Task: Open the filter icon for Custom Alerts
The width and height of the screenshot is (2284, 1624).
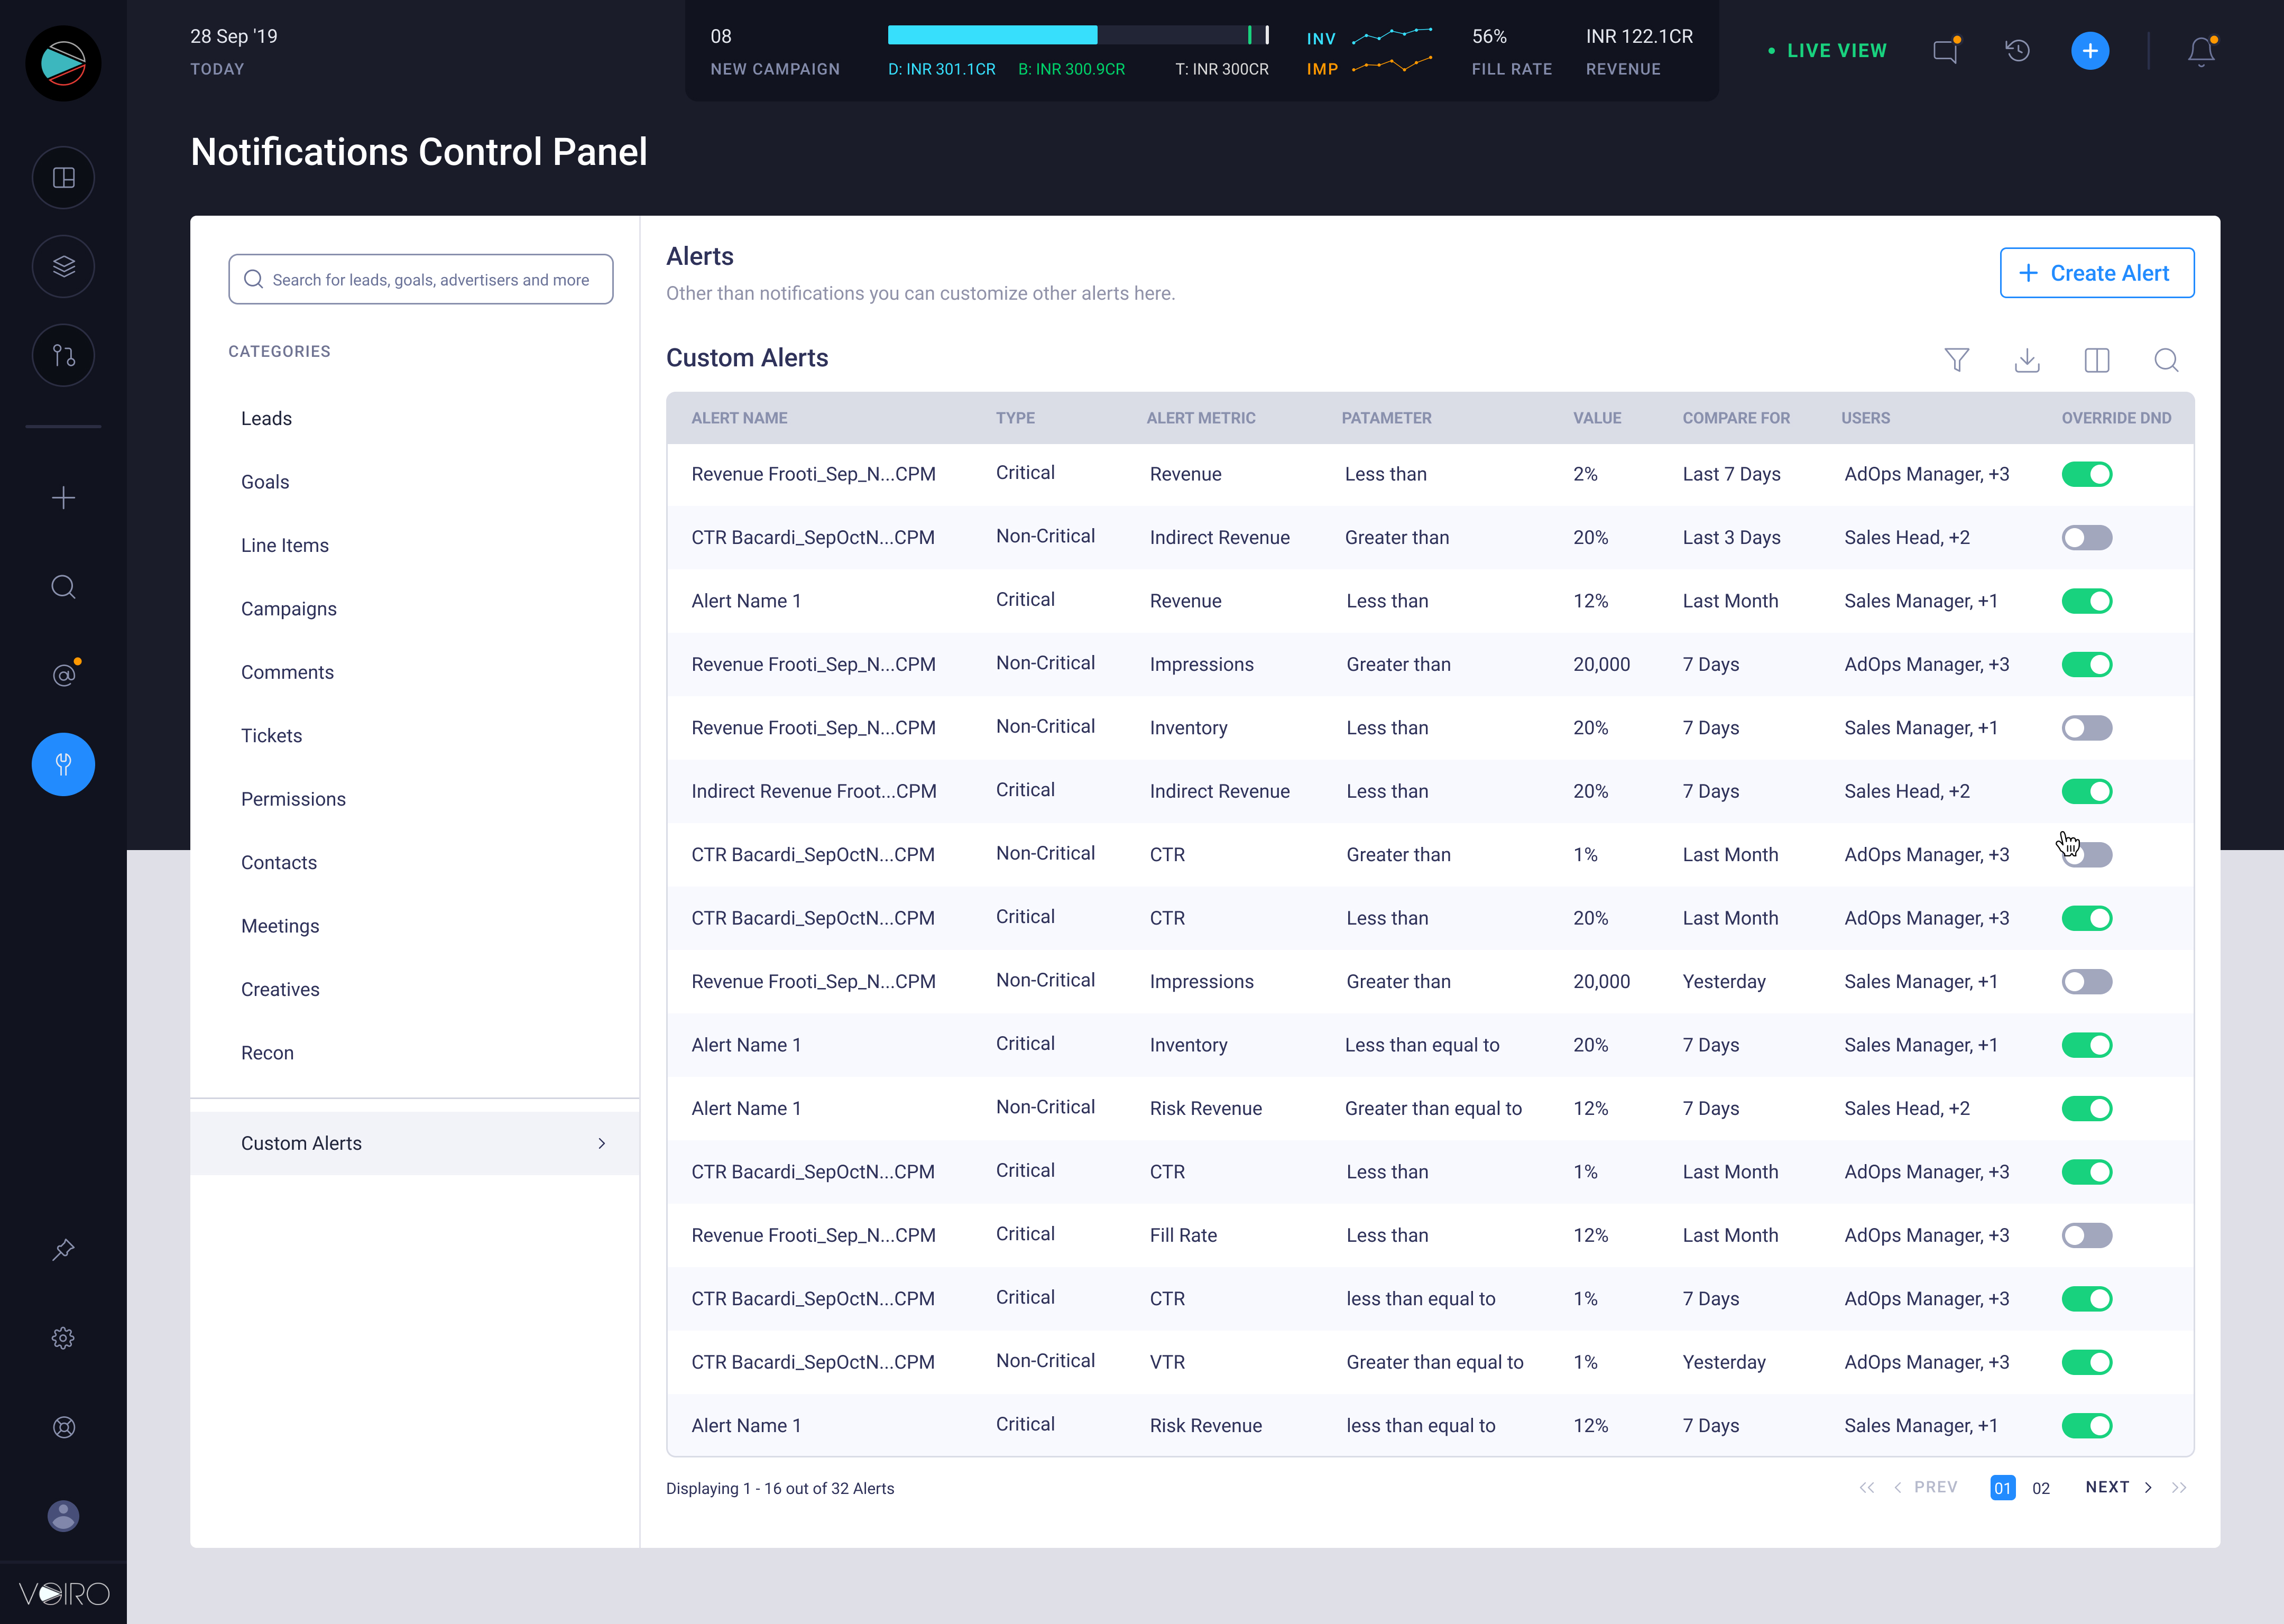Action: [x=1956, y=360]
